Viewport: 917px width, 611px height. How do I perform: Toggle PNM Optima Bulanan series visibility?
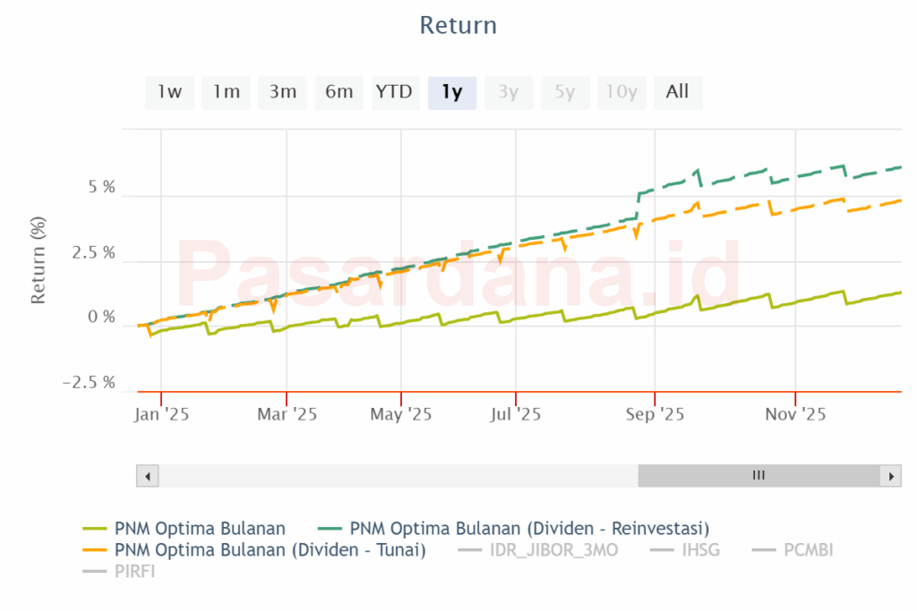pyautogui.click(x=200, y=528)
